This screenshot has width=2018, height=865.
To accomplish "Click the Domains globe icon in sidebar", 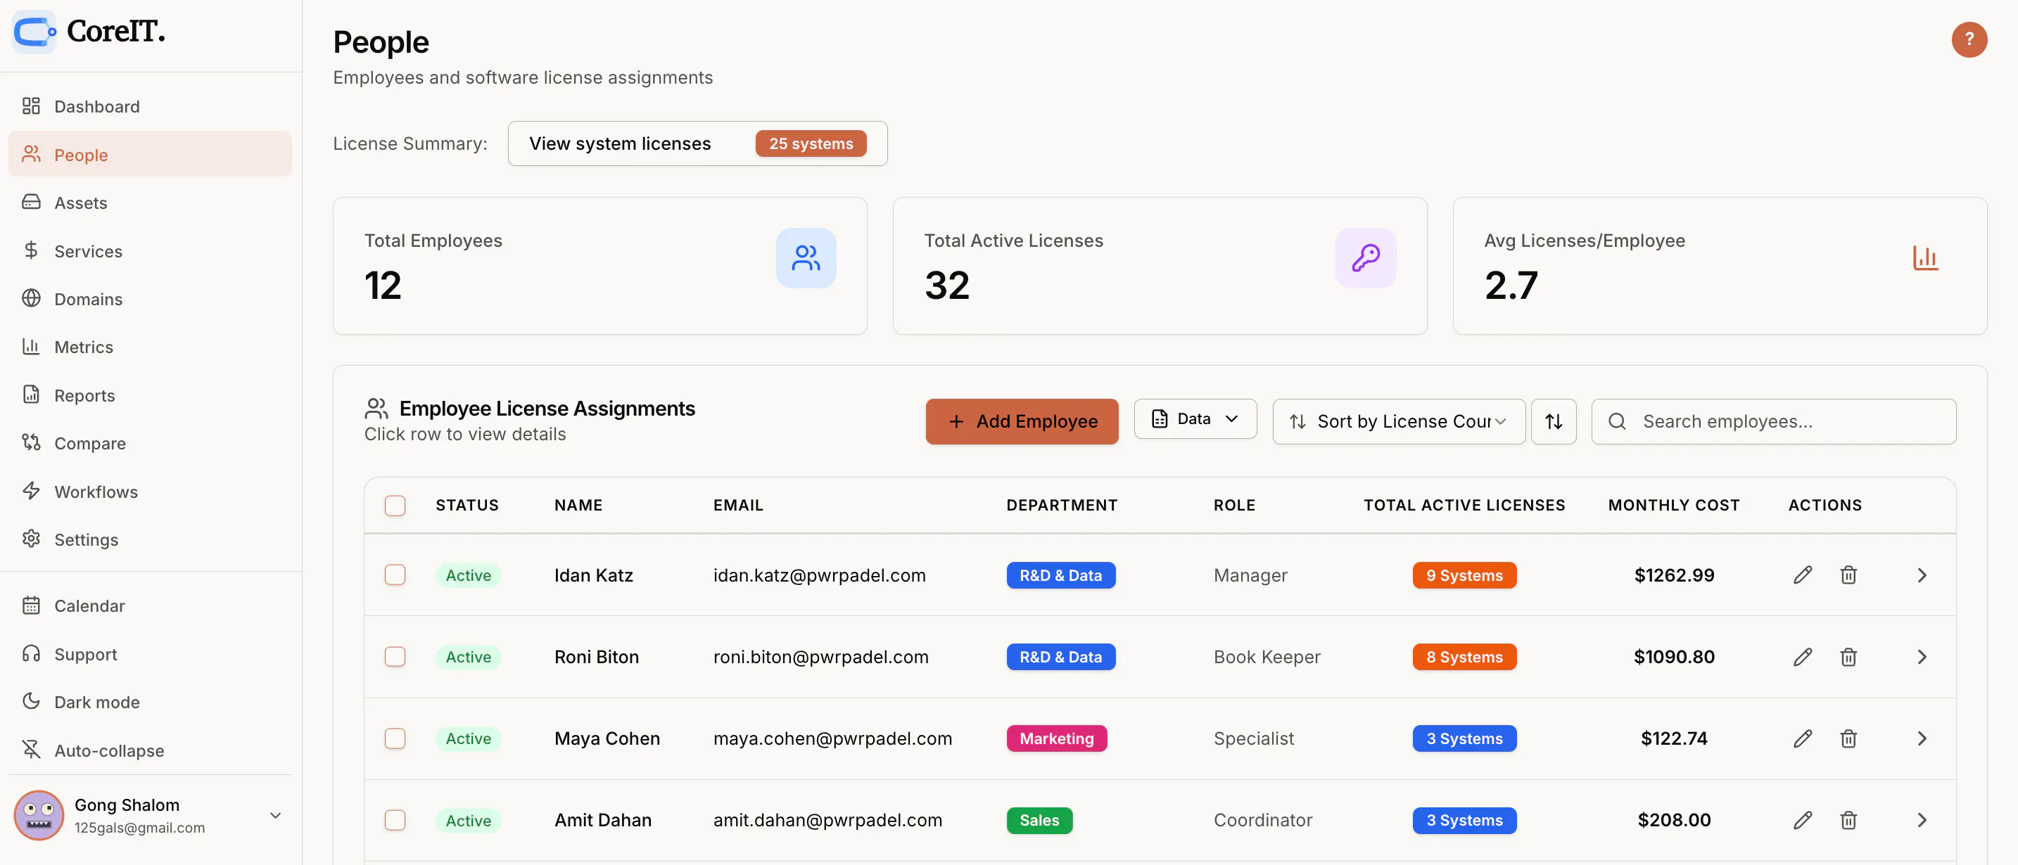I will tap(32, 298).
